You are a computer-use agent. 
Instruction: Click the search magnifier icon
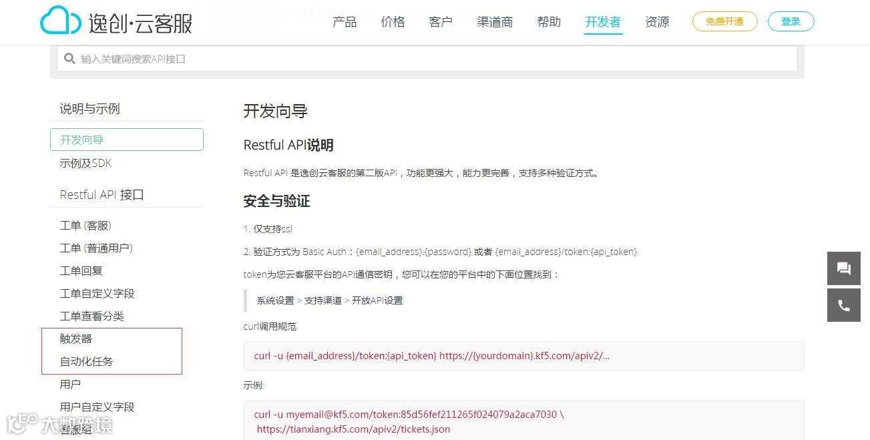click(x=69, y=59)
